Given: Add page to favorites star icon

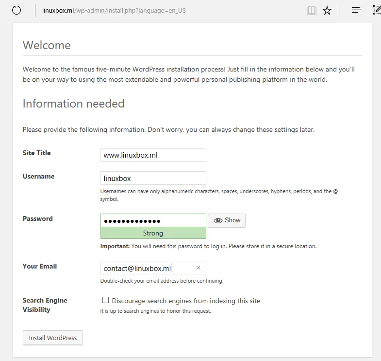Looking at the screenshot, I should coord(327,11).
